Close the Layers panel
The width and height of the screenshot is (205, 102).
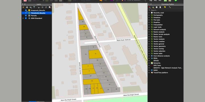pos(23,4)
